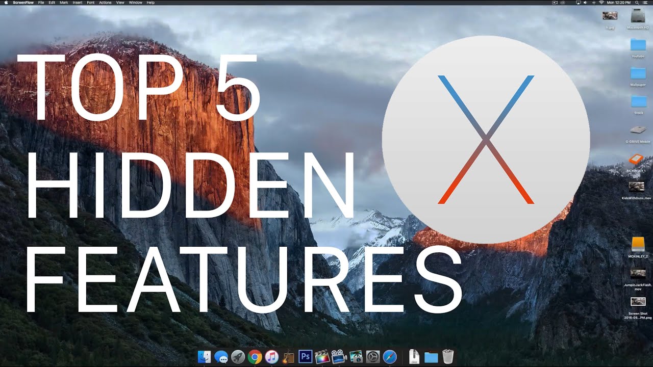Select KidsWithGuns.mov file thumbnail
Image resolution: width=653 pixels, height=367 pixels.
tap(637, 187)
